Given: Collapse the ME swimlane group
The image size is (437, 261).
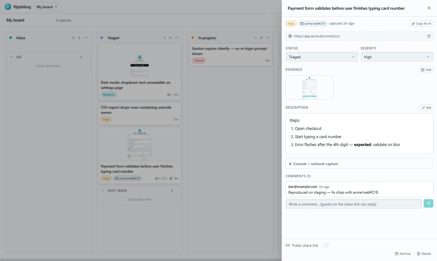Looking at the screenshot, I should coord(12,57).
